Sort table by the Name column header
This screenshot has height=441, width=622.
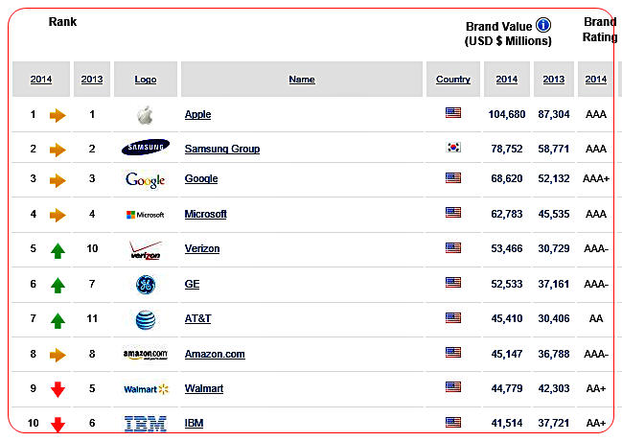coord(302,80)
